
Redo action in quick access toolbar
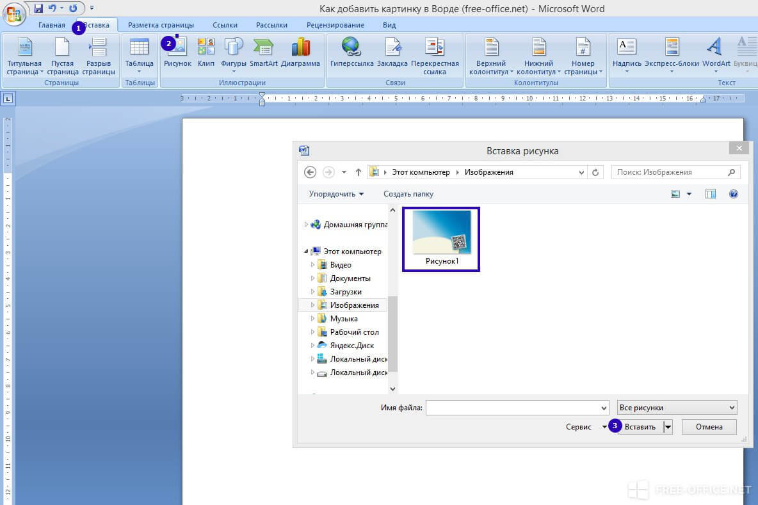73,8
